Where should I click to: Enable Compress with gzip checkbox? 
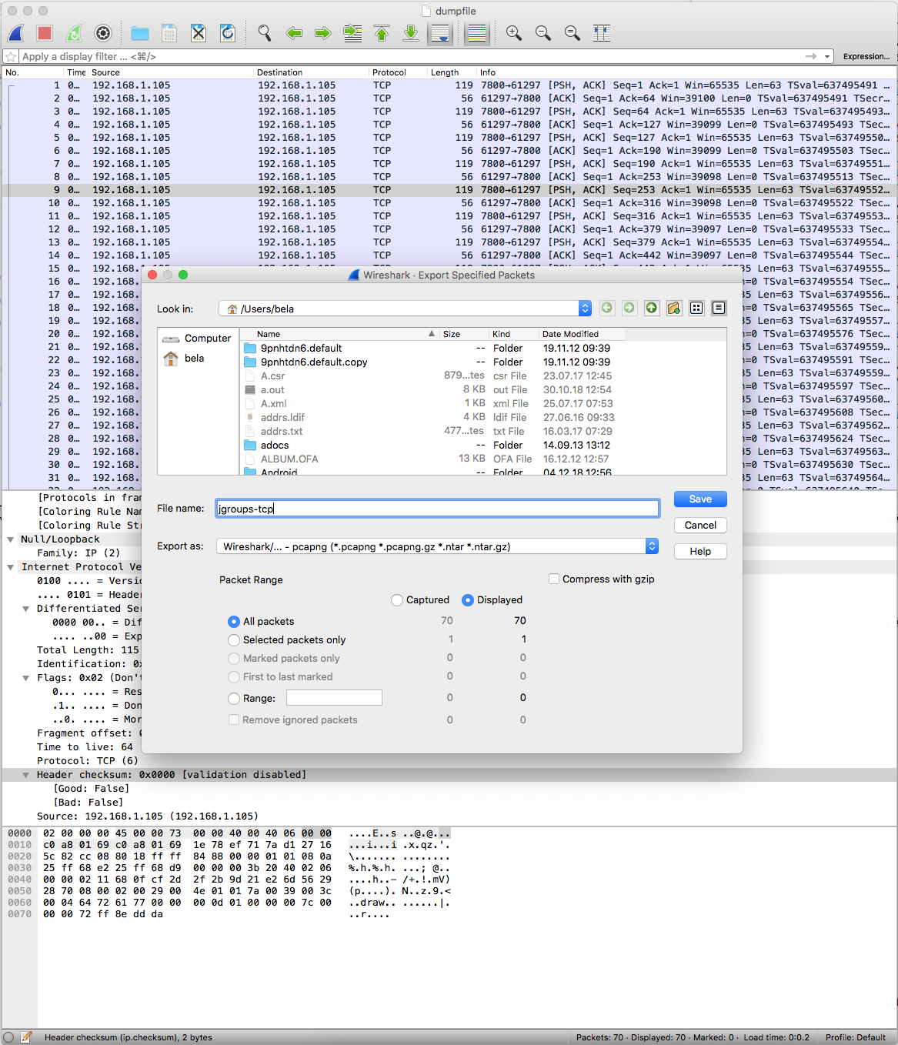coord(554,579)
